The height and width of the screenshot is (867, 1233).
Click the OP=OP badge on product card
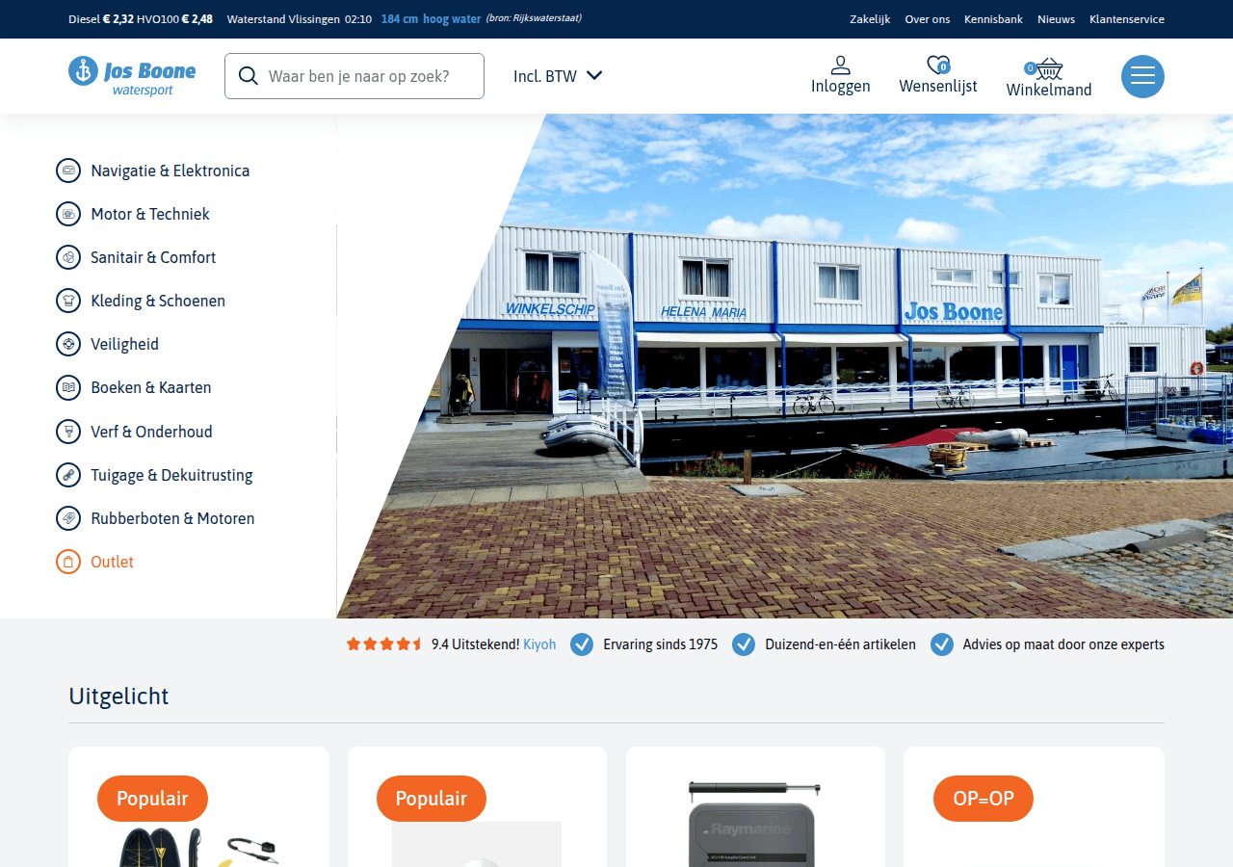984,799
